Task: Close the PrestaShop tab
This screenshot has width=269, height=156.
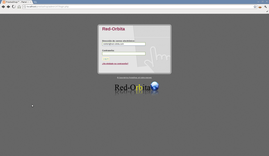Action: click(30, 2)
